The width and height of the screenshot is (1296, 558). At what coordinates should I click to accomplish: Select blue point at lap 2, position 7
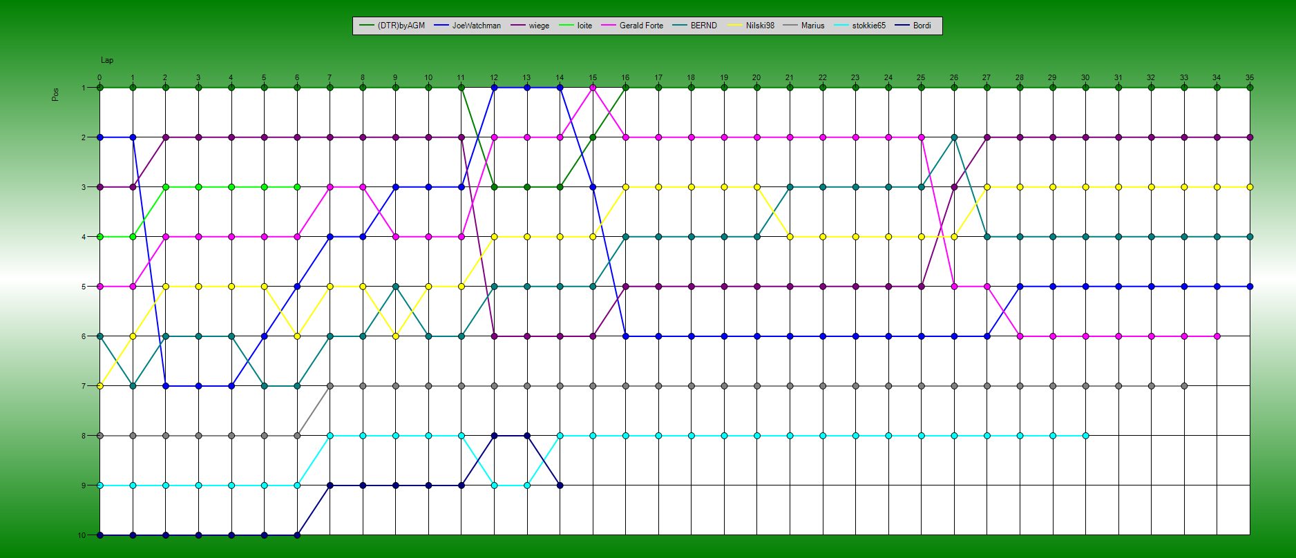[x=165, y=386]
